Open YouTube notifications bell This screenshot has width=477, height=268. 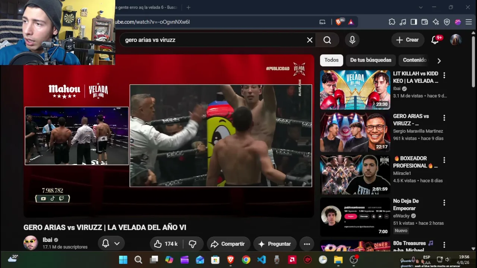tap(435, 40)
